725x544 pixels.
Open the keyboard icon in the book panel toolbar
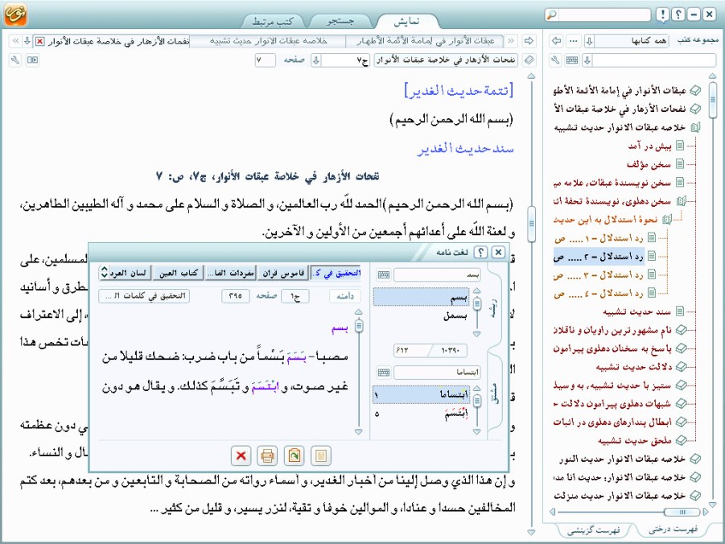(572, 60)
